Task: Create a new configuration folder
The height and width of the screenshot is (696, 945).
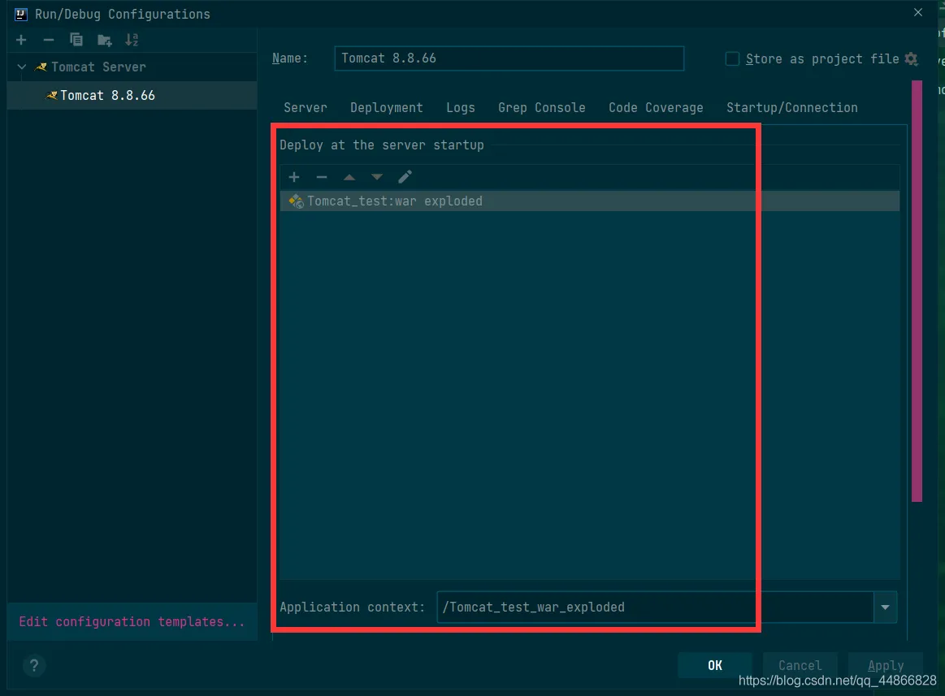Action: (104, 41)
